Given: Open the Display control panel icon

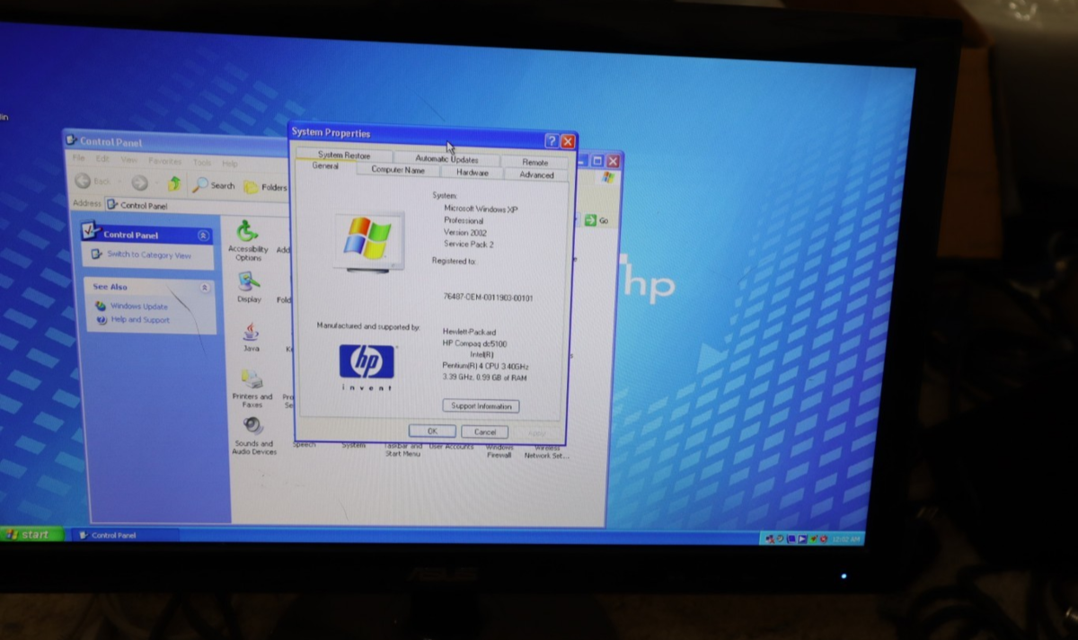Looking at the screenshot, I should click(249, 283).
